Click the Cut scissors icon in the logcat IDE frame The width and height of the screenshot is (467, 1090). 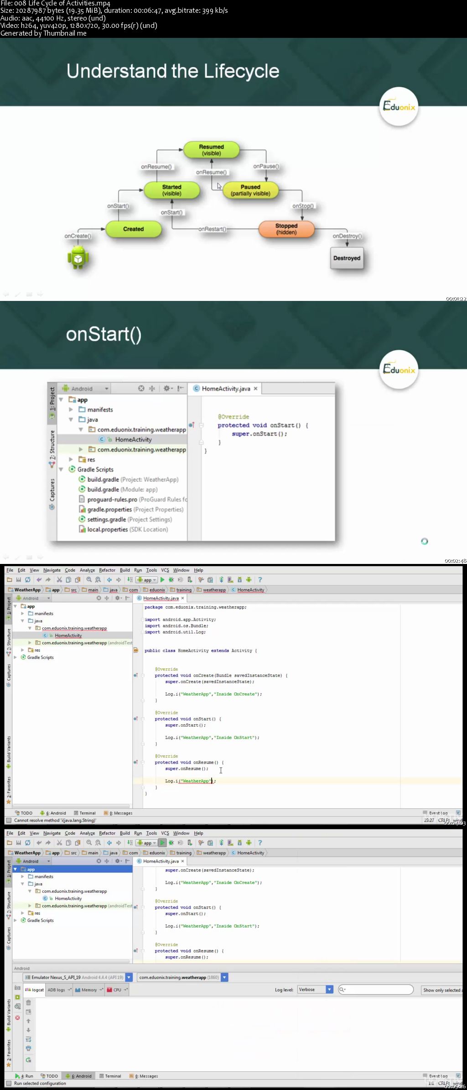pos(59,843)
